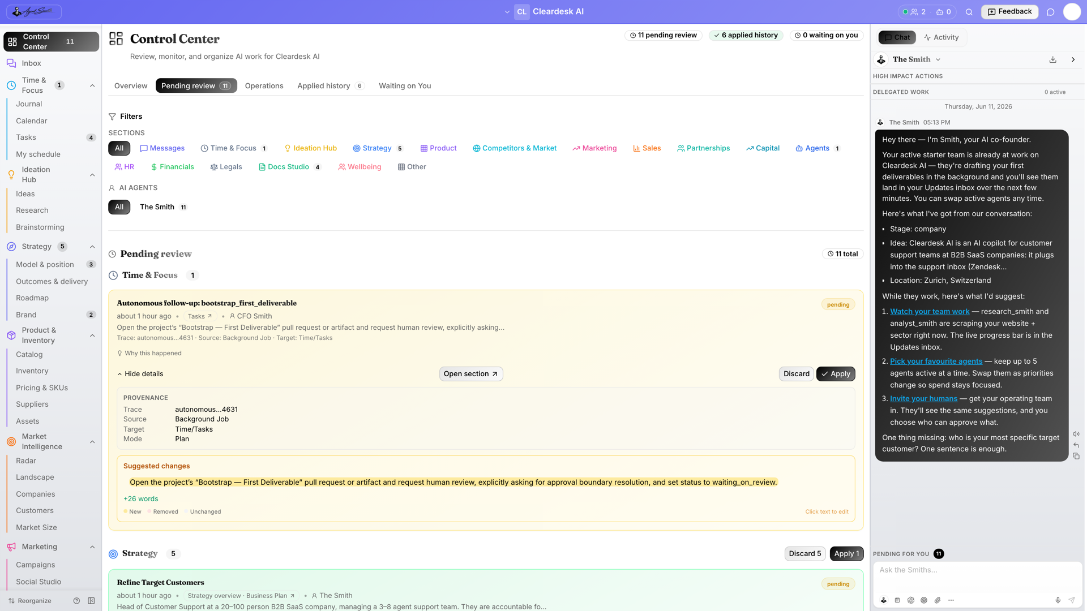Open the 'Pick your favourite agents' link

tap(936, 362)
